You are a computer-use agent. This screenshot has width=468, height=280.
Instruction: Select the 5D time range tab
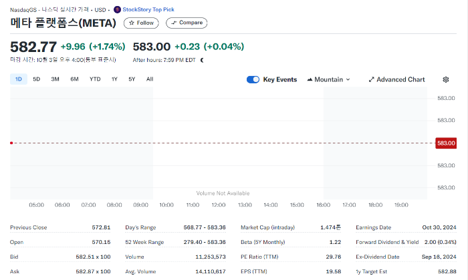[x=36, y=79]
